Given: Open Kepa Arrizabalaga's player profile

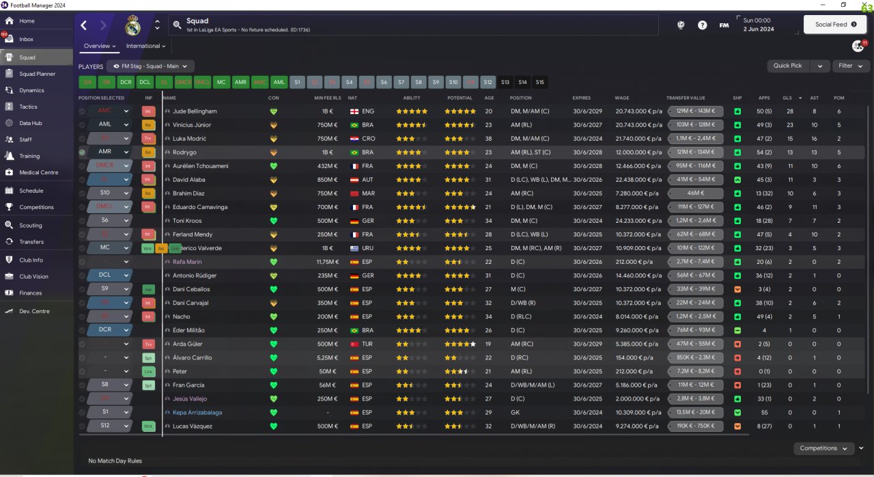Looking at the screenshot, I should [x=197, y=412].
